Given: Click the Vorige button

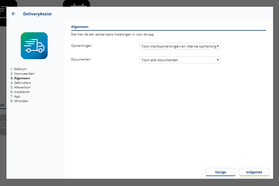Looking at the screenshot, I should (x=221, y=172).
